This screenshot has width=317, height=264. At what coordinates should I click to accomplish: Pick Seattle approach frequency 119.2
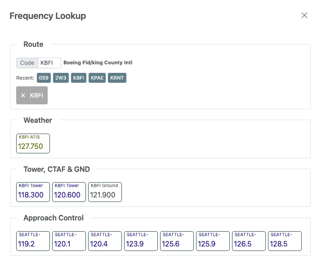(x=33, y=241)
